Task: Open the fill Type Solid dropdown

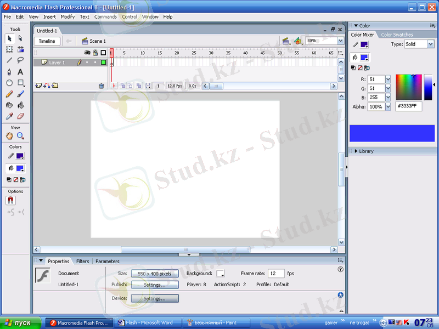Action: [x=431, y=44]
